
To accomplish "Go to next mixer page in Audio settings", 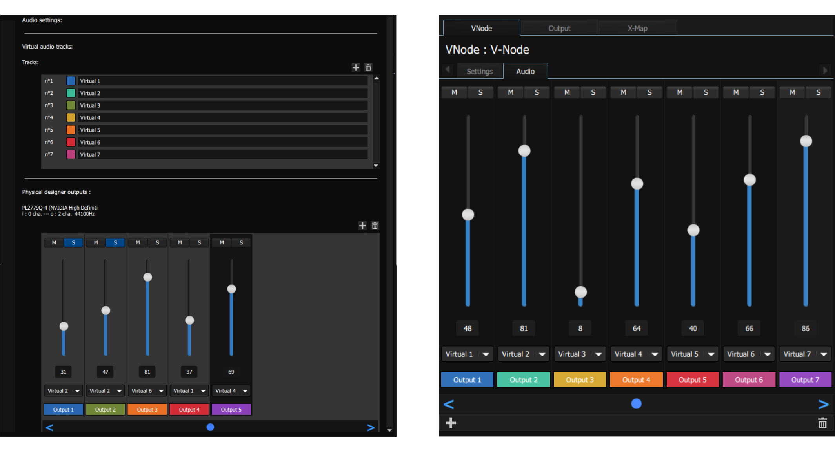I will (x=371, y=427).
